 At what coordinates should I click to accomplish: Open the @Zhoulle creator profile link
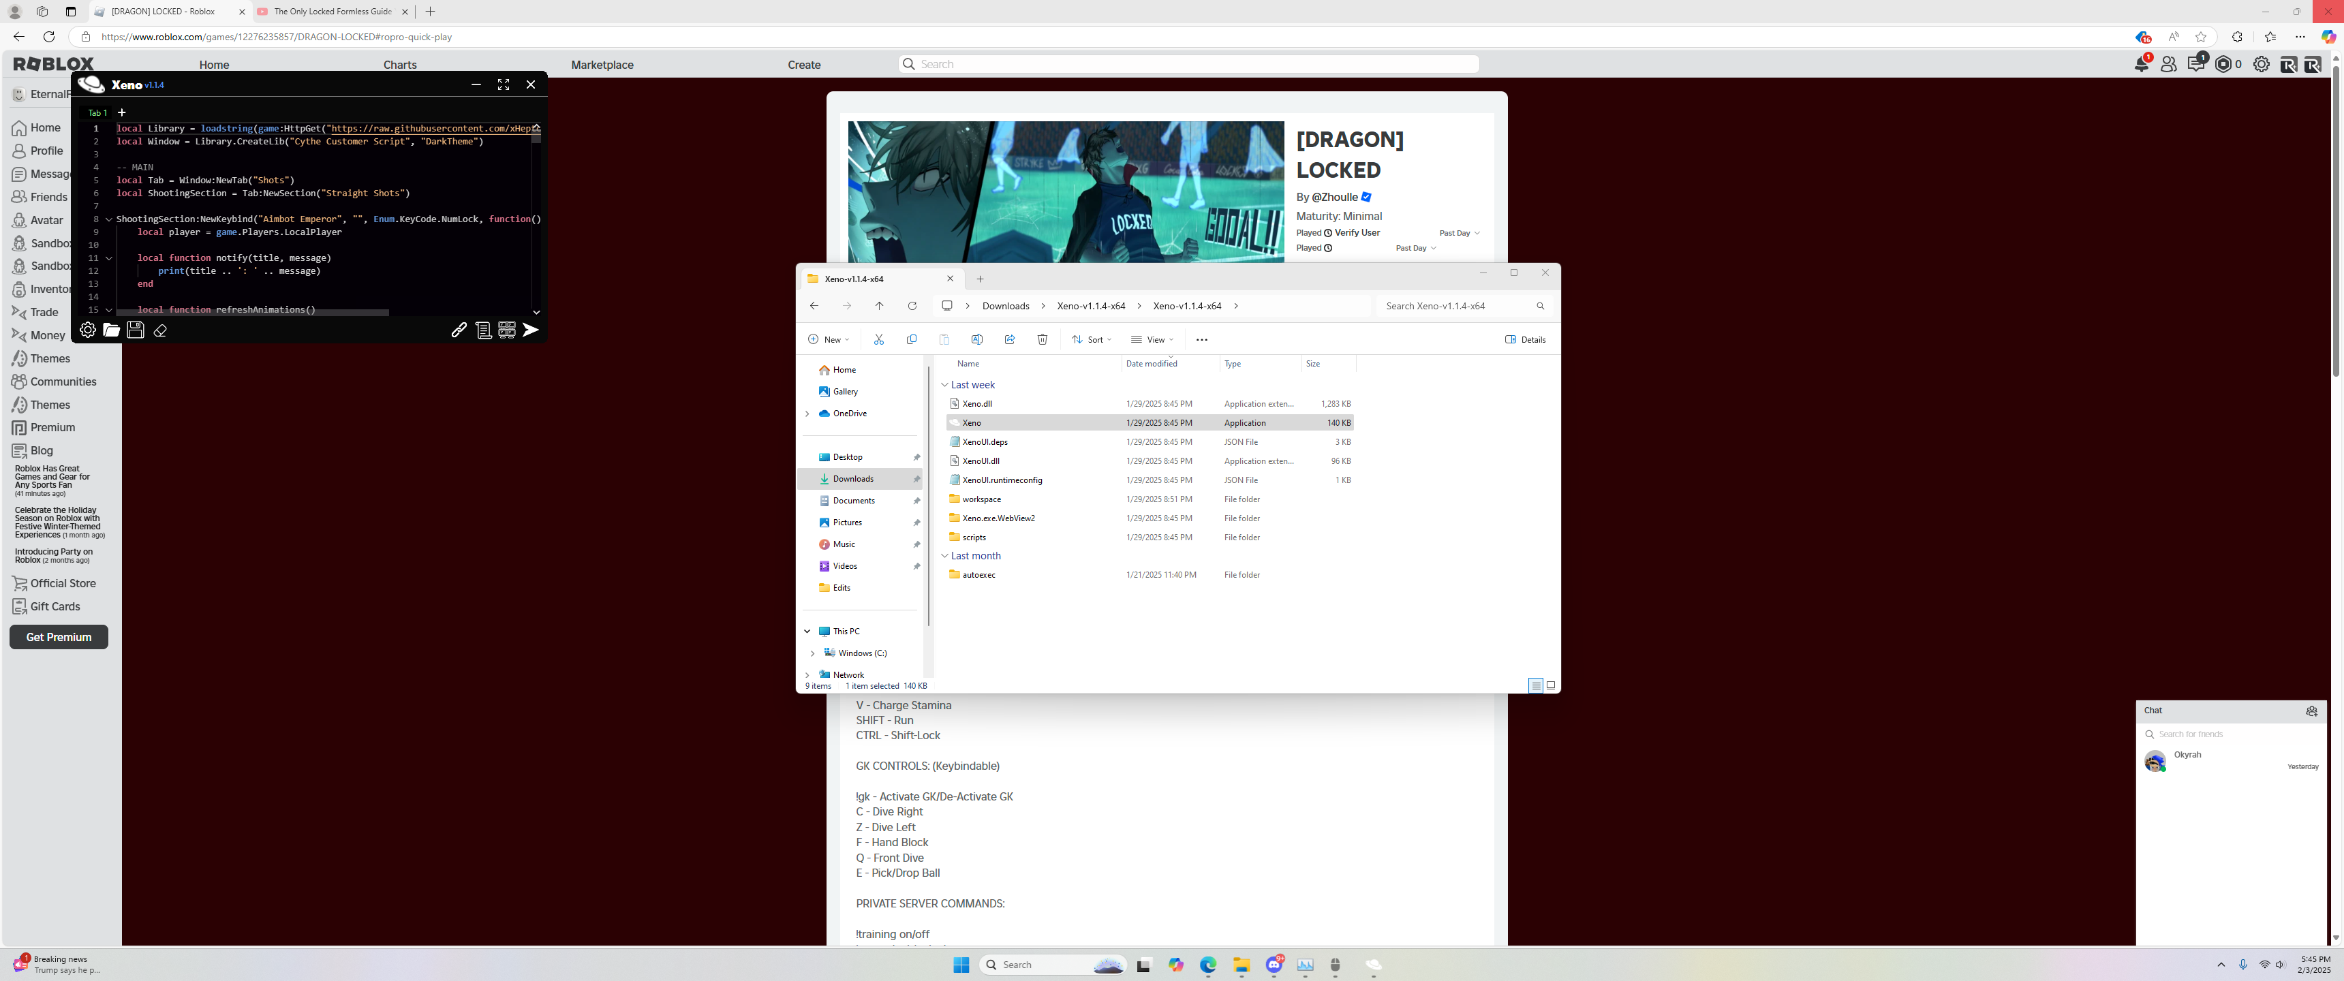[1335, 198]
